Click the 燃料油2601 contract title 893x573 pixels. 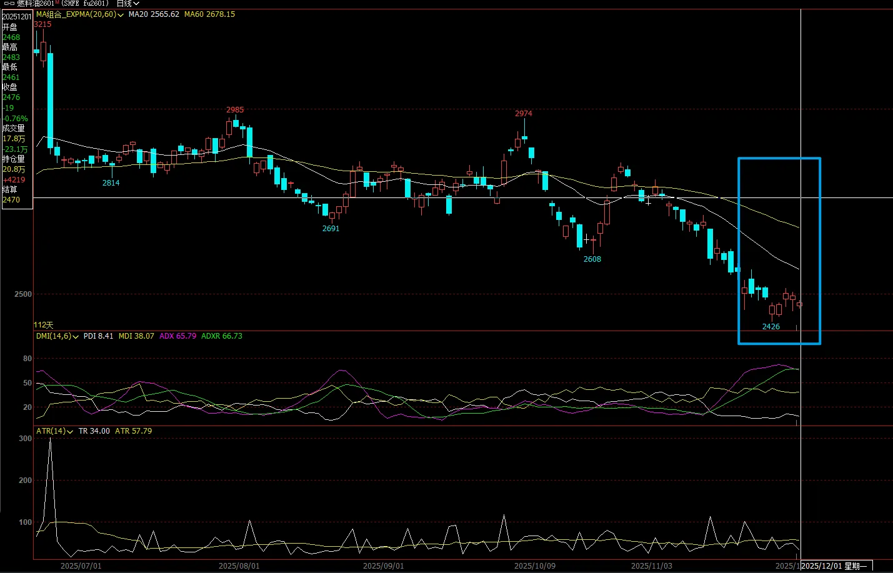click(x=36, y=4)
